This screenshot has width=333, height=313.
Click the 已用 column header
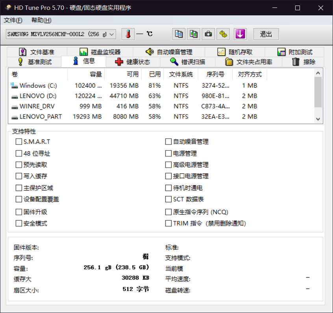(x=152, y=74)
